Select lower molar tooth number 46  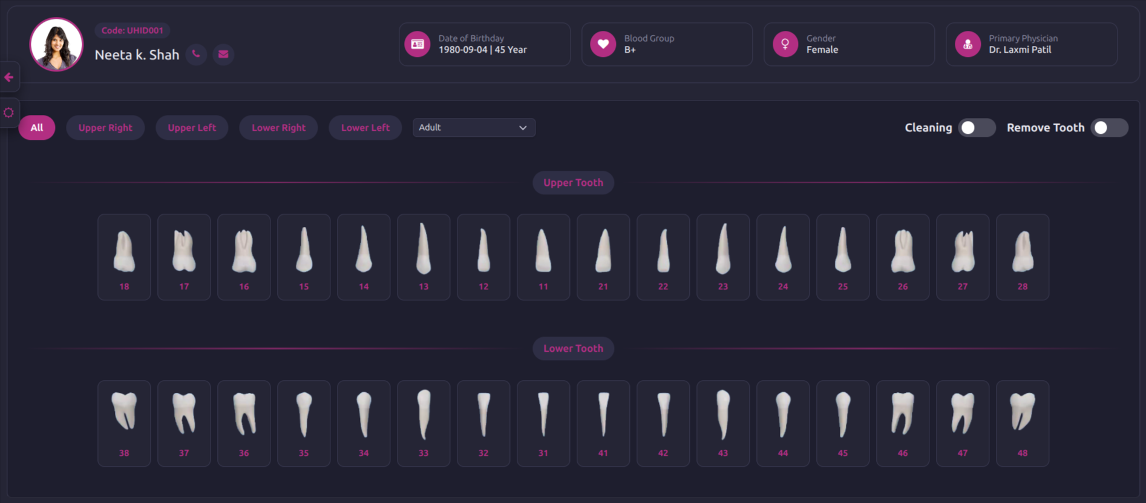(x=902, y=423)
